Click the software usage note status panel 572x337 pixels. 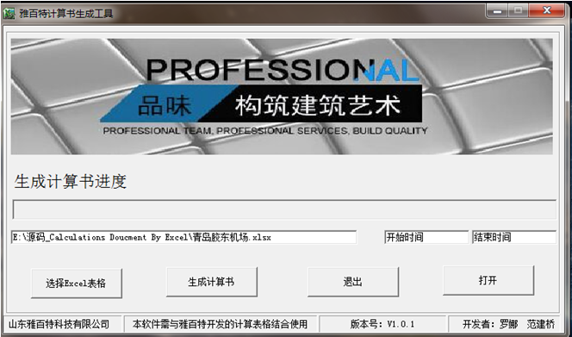(x=221, y=323)
